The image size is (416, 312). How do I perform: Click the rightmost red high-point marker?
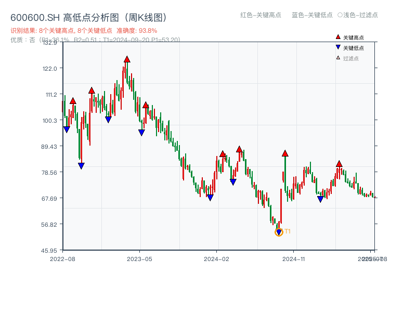[339, 163]
